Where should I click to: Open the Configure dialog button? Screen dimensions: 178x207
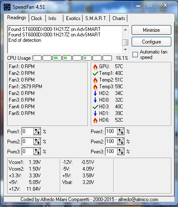[151, 42]
